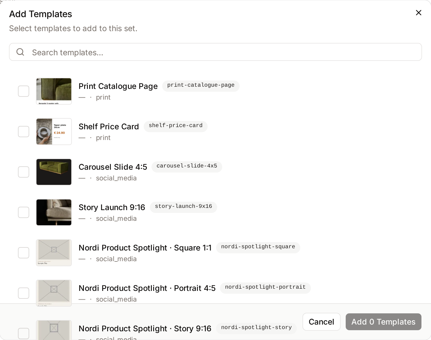Click Carousel Slide 4:5 thumbnail
The image size is (431, 340).
pyautogui.click(x=54, y=172)
